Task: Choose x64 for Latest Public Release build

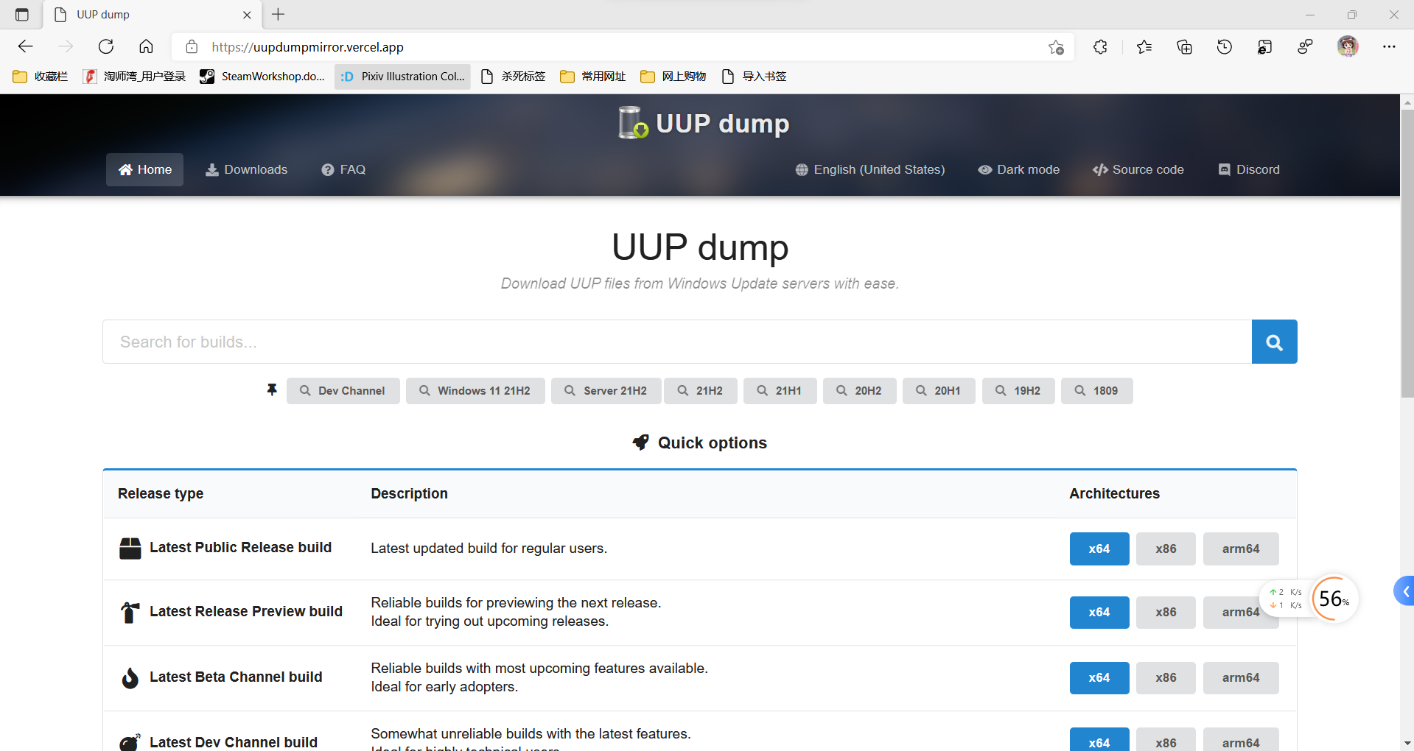Action: click(1099, 549)
